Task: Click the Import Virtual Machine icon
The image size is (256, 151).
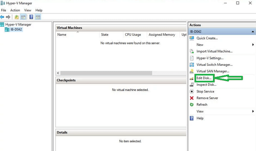Action: tap(192, 51)
